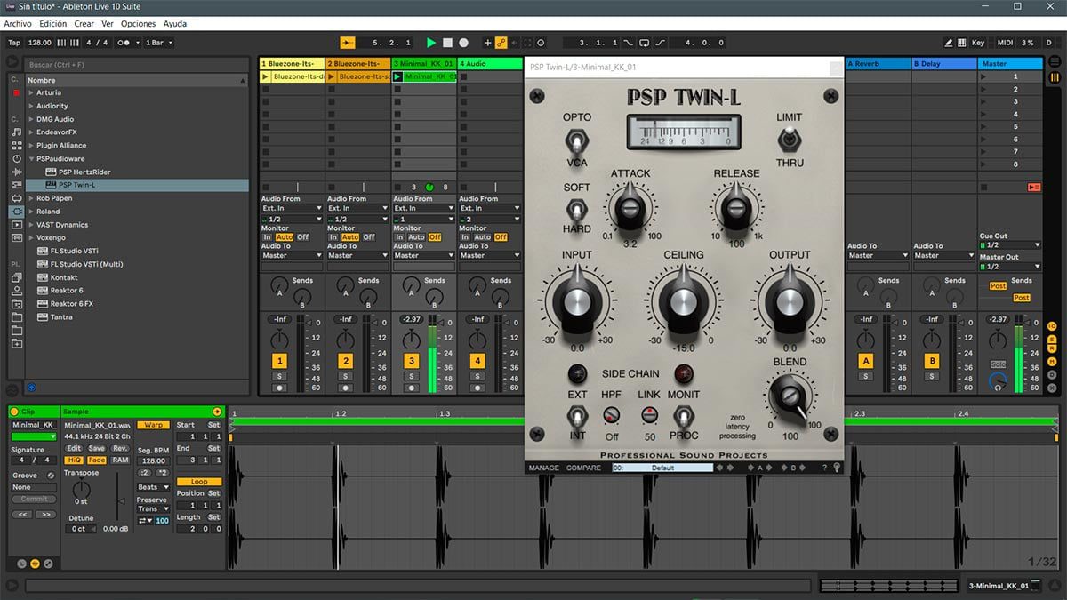This screenshot has height=600, width=1067.
Task: Start playback with the green Play button
Action: coord(431,43)
